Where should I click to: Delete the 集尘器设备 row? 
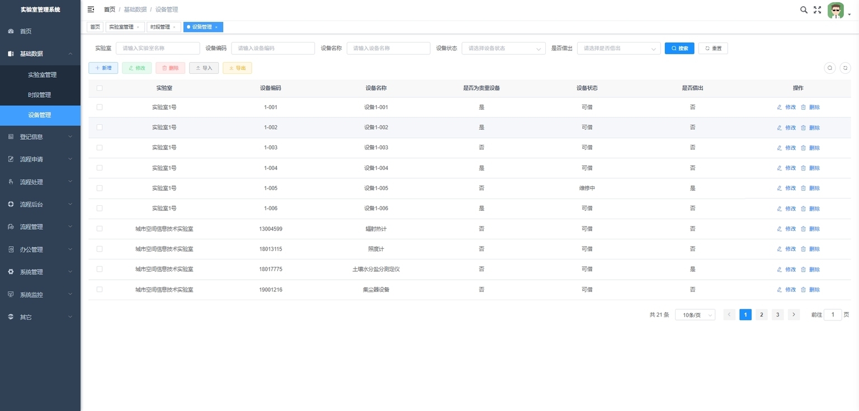[x=810, y=290]
